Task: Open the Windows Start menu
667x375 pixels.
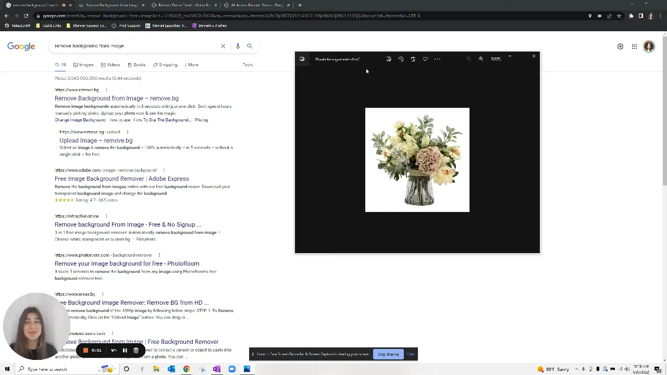Action: [7, 369]
